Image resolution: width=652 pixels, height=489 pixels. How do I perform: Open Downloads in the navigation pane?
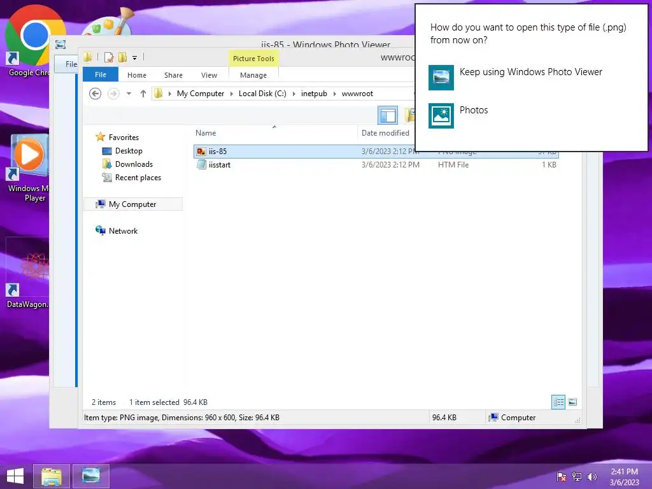point(134,164)
